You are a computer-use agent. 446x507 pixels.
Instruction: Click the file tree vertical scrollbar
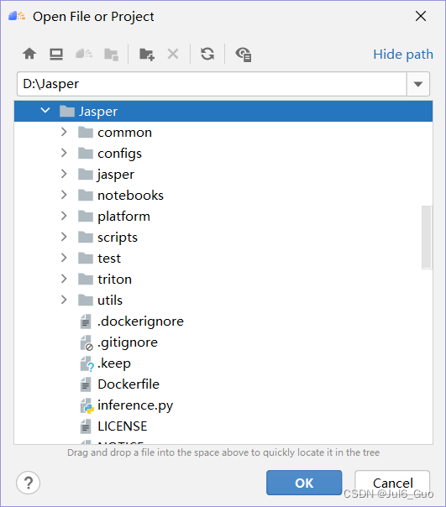(x=427, y=237)
